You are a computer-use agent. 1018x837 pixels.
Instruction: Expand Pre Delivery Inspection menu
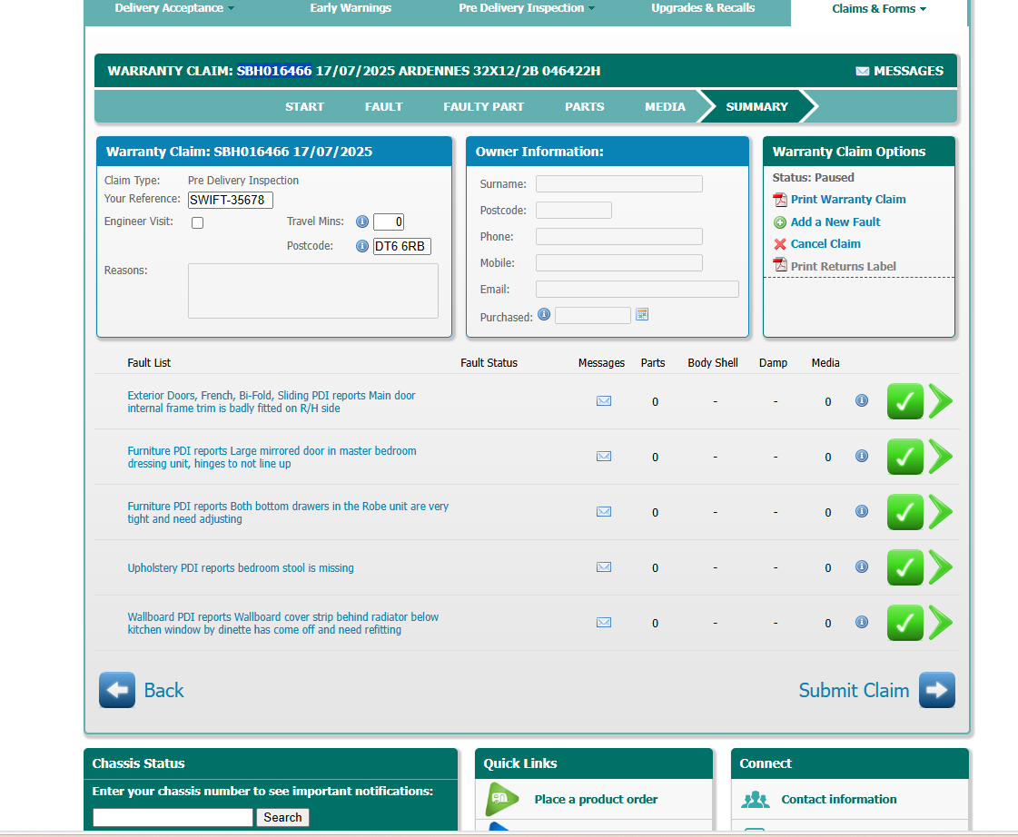click(527, 8)
